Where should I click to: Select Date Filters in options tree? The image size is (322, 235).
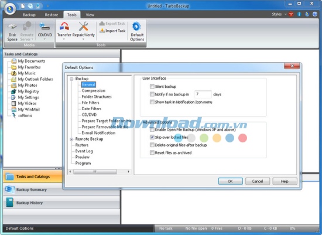(91, 109)
